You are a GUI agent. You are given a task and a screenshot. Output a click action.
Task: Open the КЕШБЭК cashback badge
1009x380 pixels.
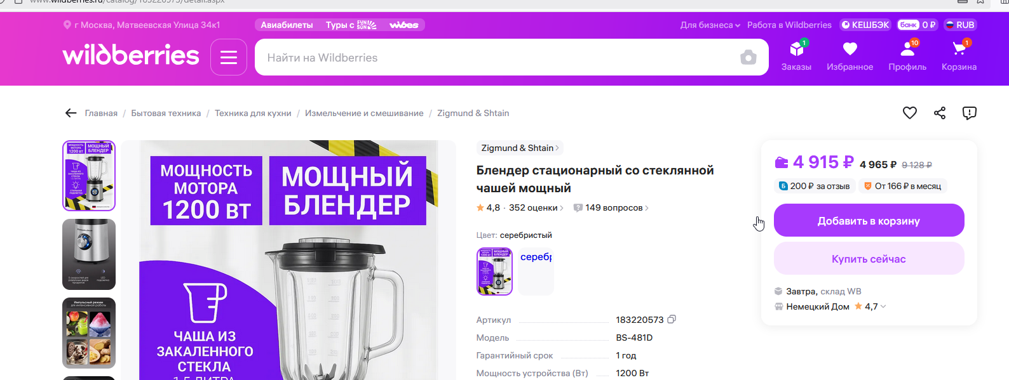coord(865,25)
